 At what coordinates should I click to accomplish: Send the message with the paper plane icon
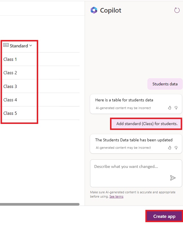(173, 178)
